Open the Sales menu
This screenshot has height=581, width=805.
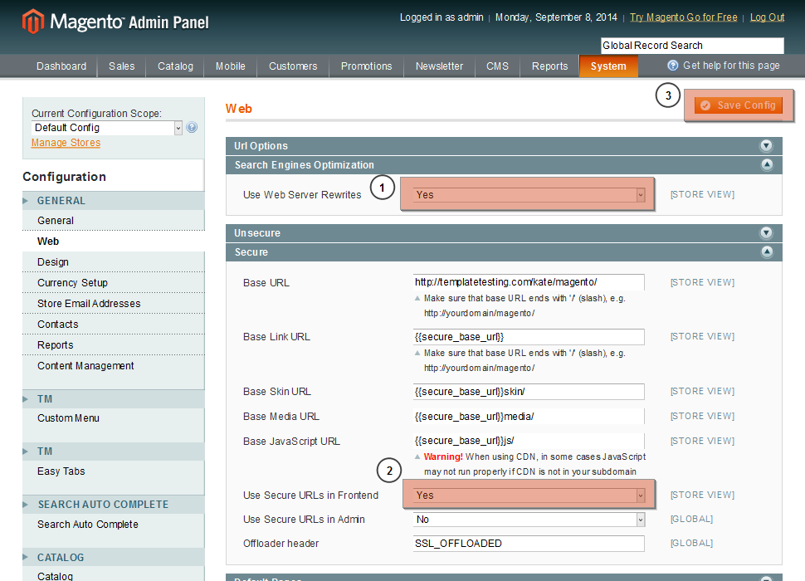pos(122,66)
